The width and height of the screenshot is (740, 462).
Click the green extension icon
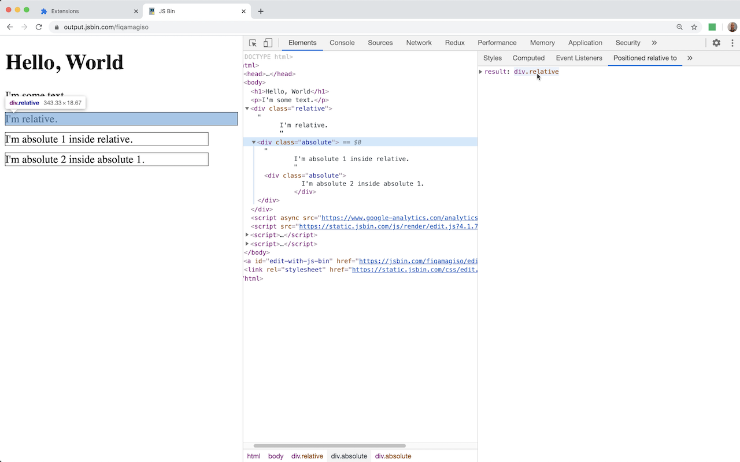[x=712, y=27]
